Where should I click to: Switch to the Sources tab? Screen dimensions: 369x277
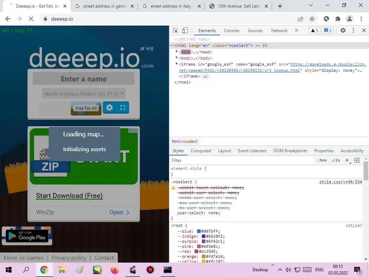point(255,31)
